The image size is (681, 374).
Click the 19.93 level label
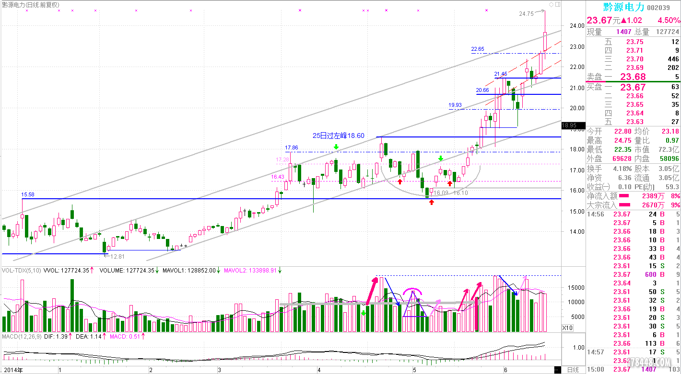[455, 105]
